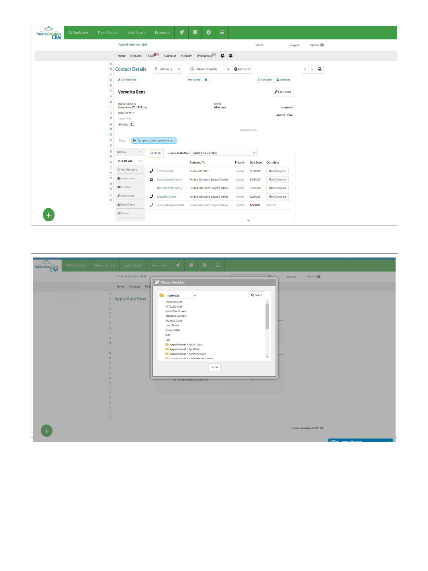Open the (Actions...) dropdown

click(x=168, y=69)
